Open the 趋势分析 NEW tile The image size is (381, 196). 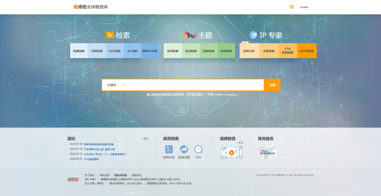[249, 51]
